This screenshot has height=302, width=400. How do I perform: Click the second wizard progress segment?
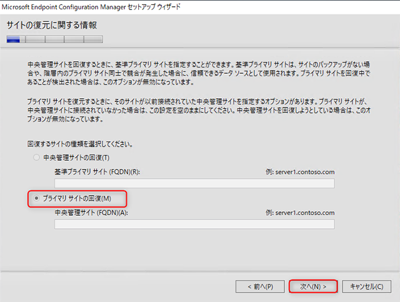pyautogui.click(x=35, y=39)
